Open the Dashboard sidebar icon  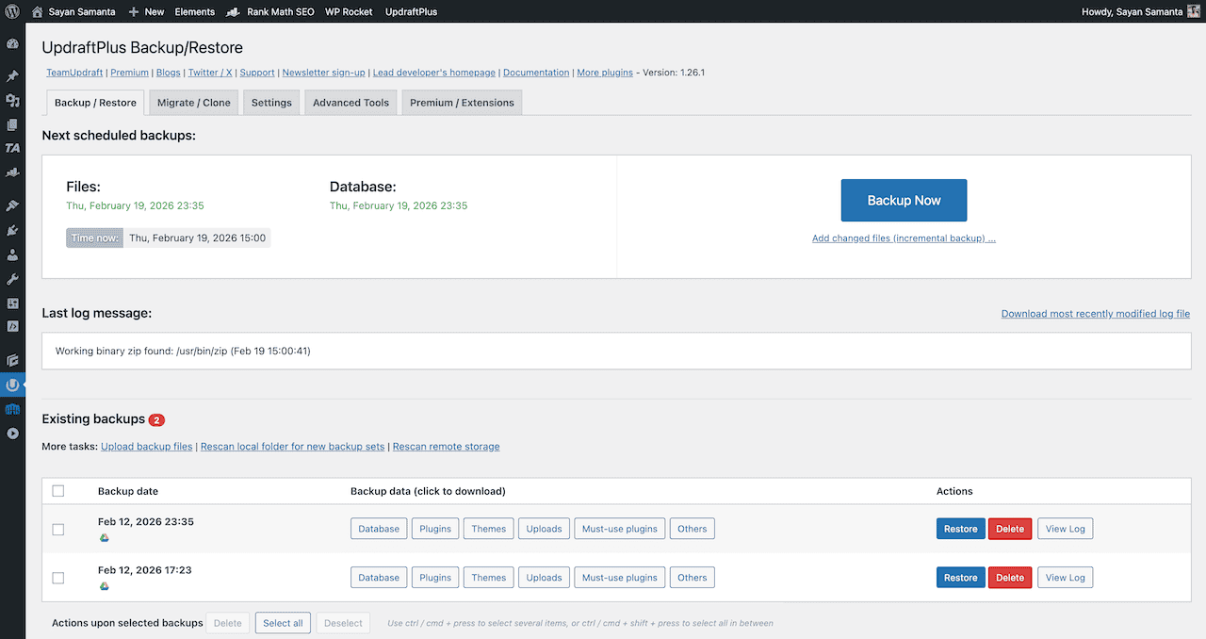pyautogui.click(x=12, y=43)
